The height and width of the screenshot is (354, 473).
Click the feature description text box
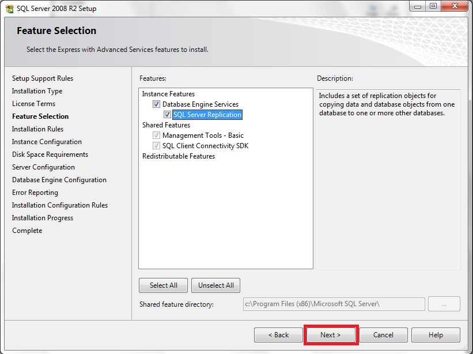pyautogui.click(x=388, y=179)
